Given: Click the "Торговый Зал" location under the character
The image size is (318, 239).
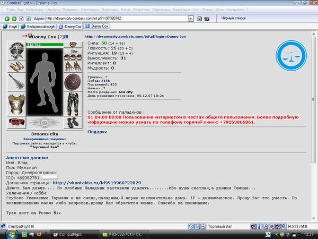Looking at the screenshot, I should coord(45,147).
